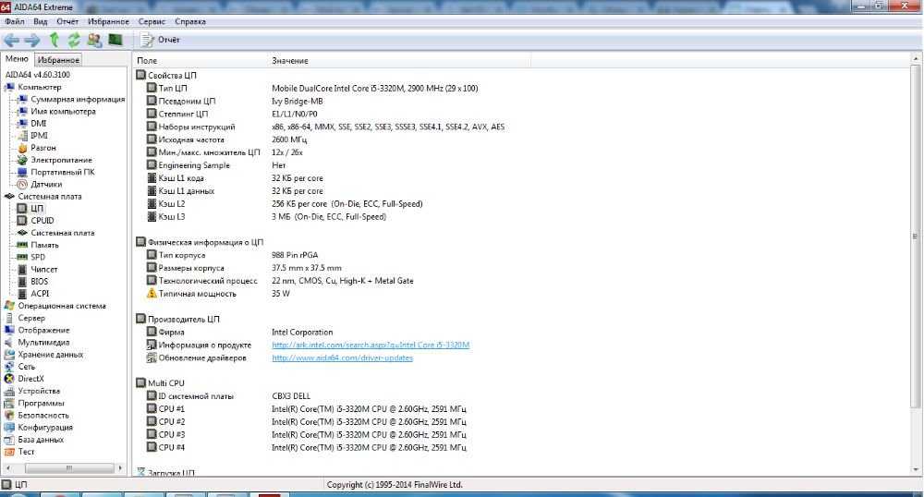Image resolution: width=924 pixels, height=497 pixels.
Task: Open the Чипсет tree item
Action: pyautogui.click(x=44, y=269)
